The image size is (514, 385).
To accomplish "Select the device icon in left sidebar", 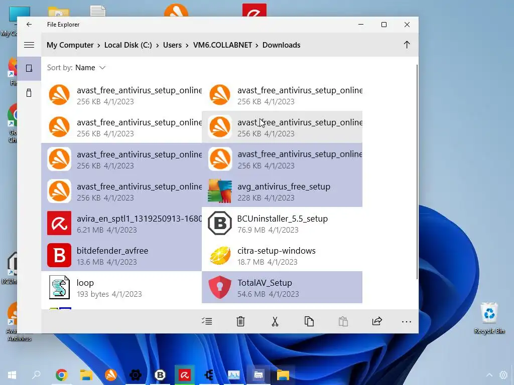I will [29, 68].
